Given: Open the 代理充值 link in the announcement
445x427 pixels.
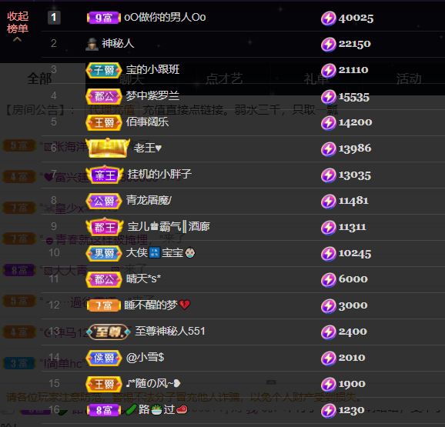Looking at the screenshot, I should click(x=112, y=109).
